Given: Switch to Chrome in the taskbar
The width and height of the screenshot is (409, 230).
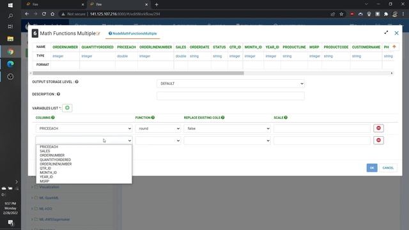Looking at the screenshot, I should pos(10,52).
